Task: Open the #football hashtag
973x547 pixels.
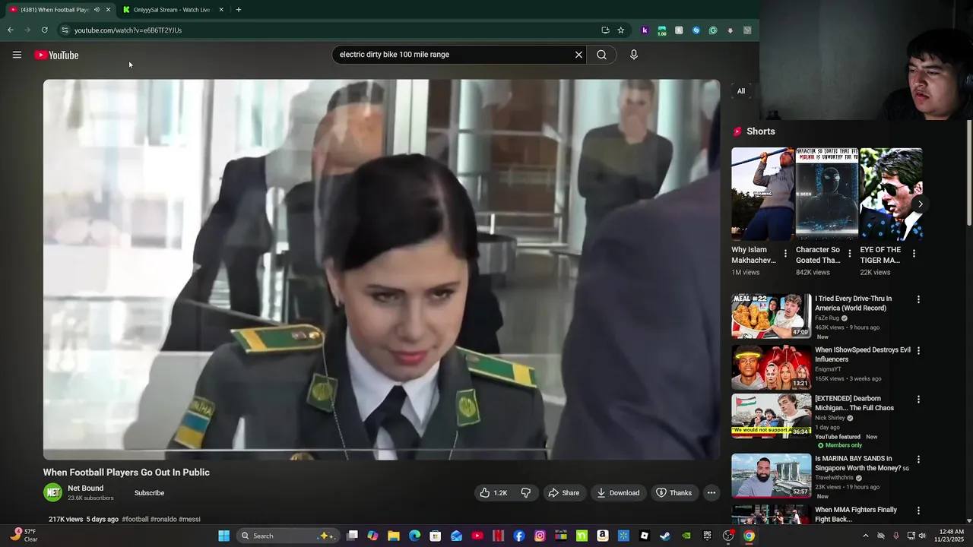Action: [135, 520]
